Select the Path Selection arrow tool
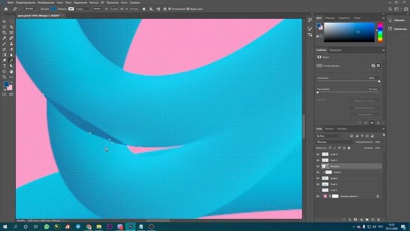The width and height of the screenshot is (410, 231). [12, 66]
